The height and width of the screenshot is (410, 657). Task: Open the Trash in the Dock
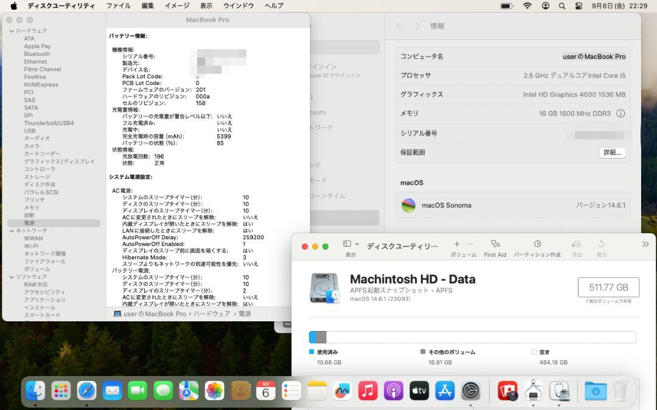click(621, 391)
